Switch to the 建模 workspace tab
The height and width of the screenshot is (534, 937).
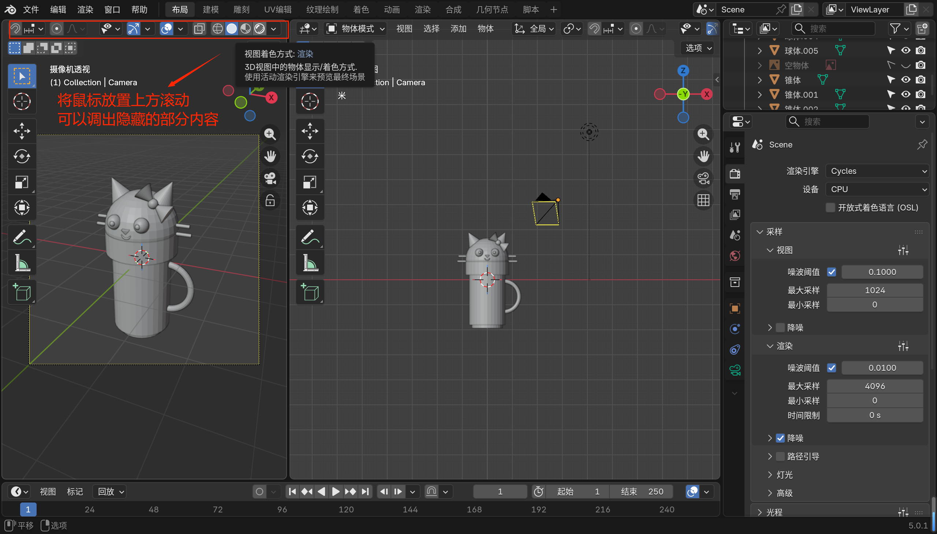[210, 10]
